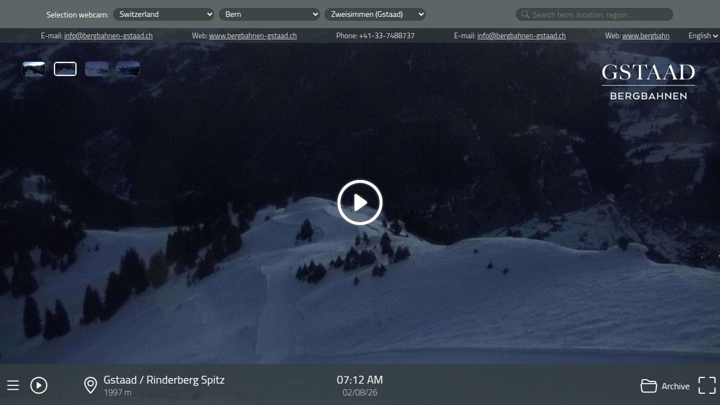This screenshot has width=720, height=405.
Task: Click the search magnifier icon
Action: (x=525, y=15)
